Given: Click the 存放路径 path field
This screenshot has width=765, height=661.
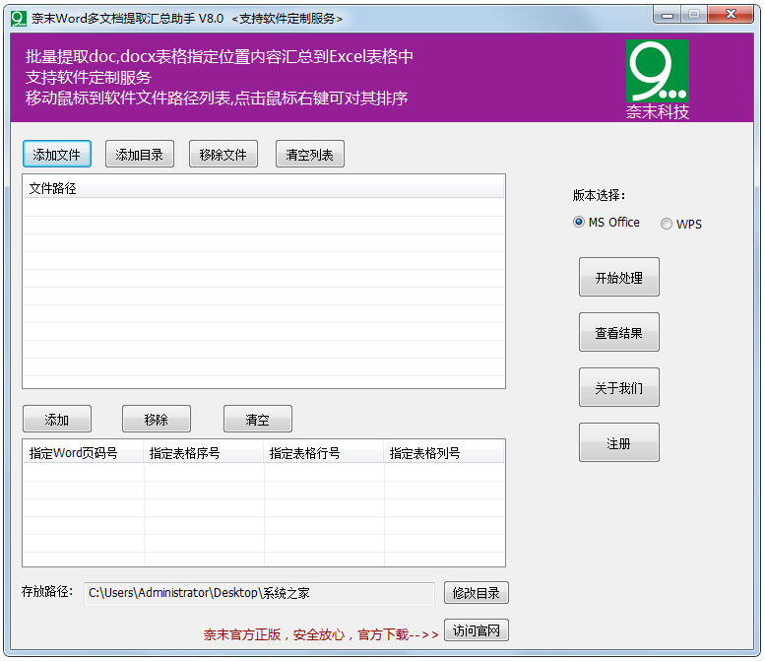Looking at the screenshot, I should 258,593.
